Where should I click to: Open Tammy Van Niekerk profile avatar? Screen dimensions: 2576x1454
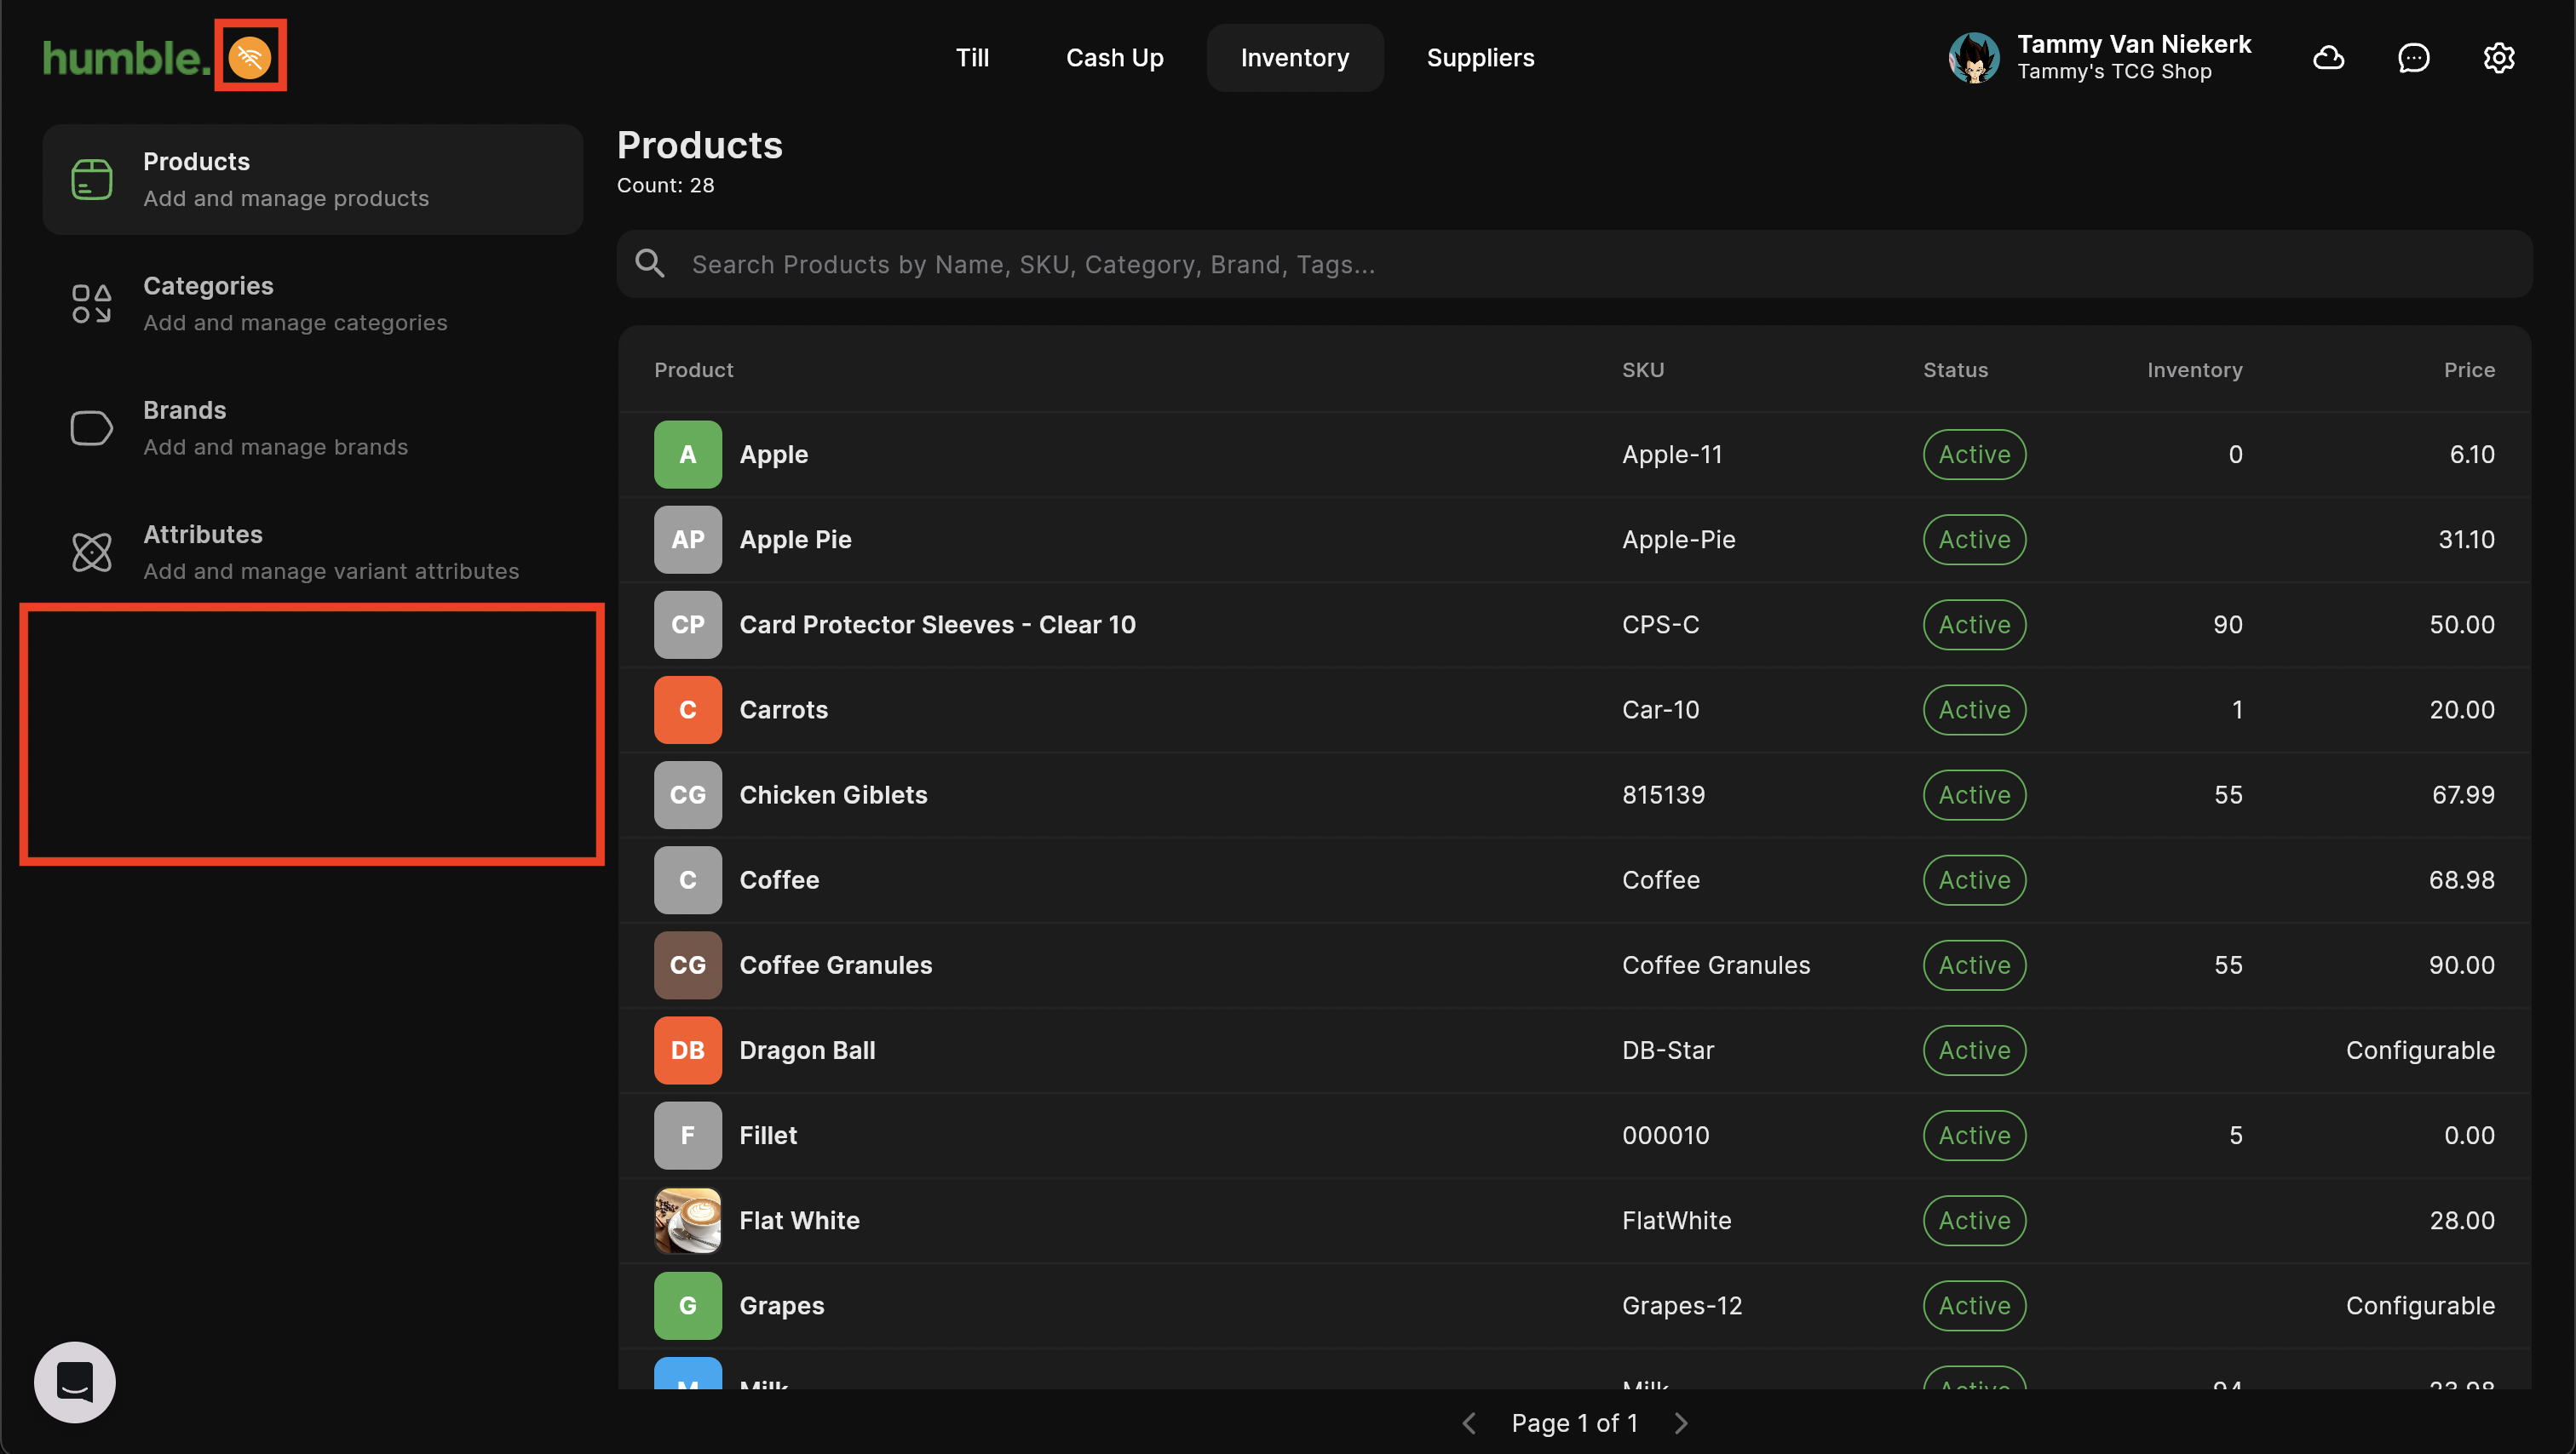click(x=1973, y=58)
